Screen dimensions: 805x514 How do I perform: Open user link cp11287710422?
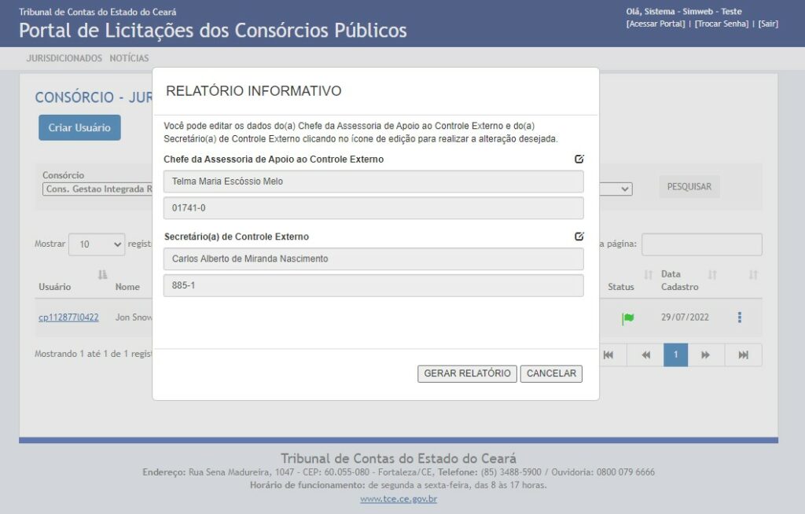pos(68,318)
